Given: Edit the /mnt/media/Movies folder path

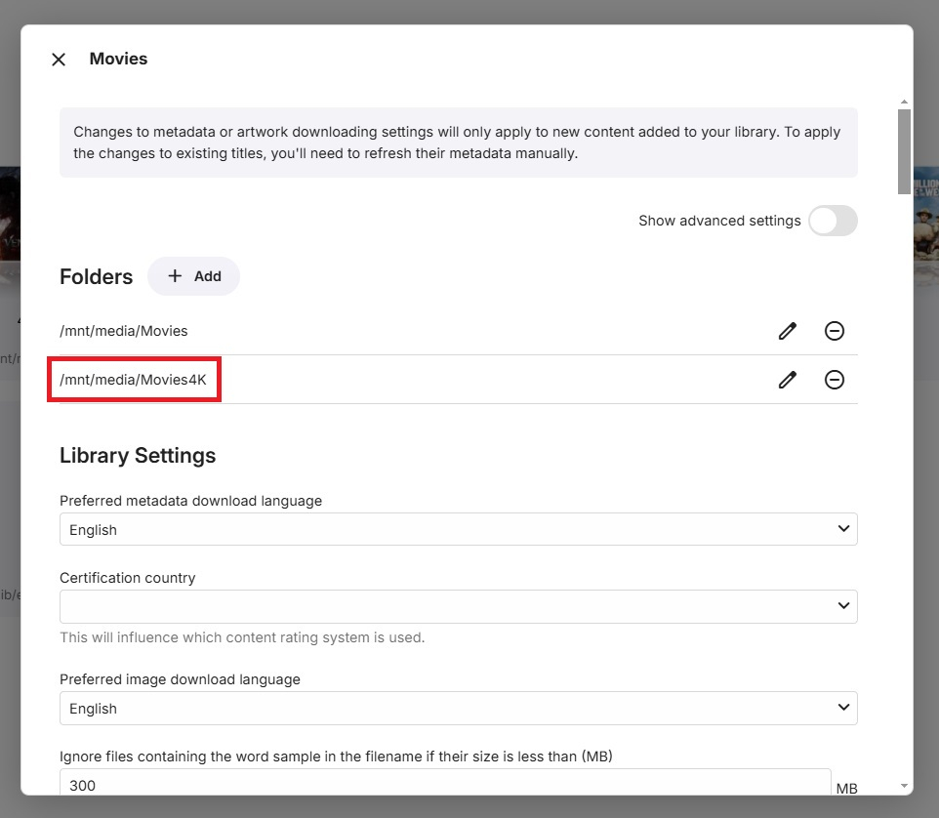Looking at the screenshot, I should (788, 331).
